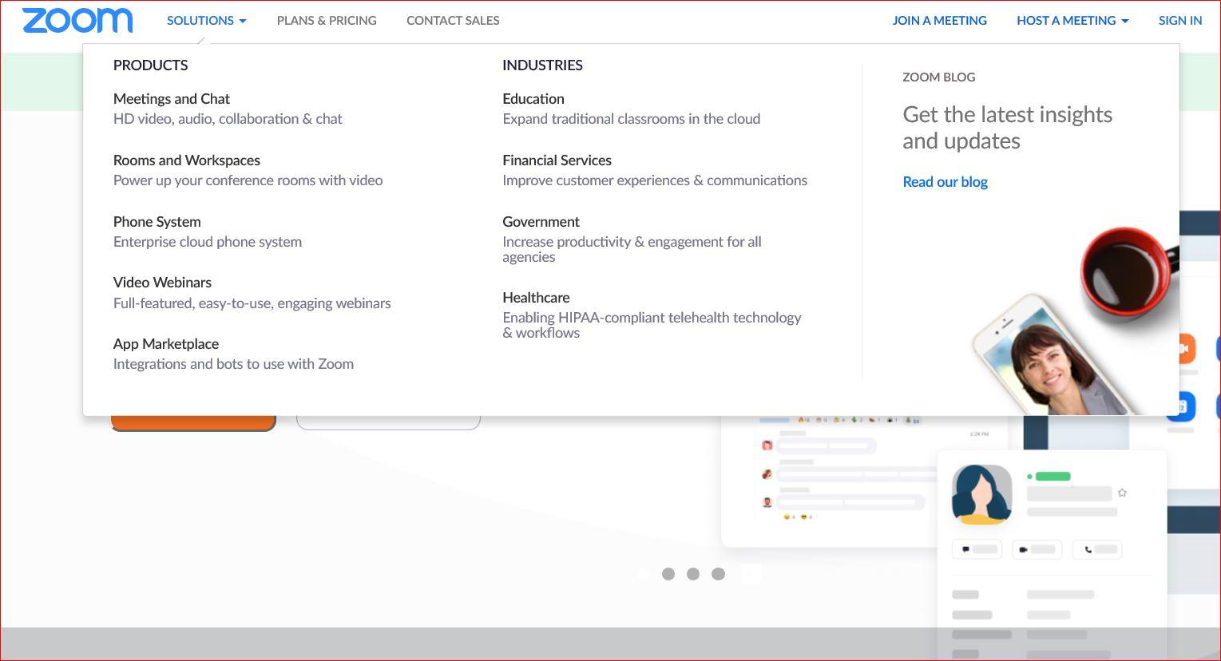Click the Zoom logo

click(x=77, y=21)
